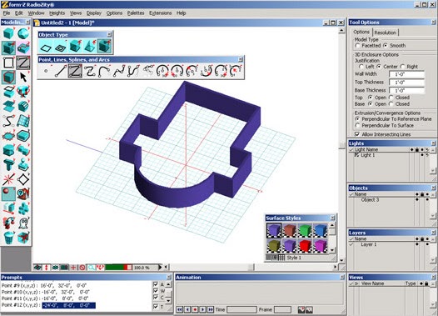Screen dimensions: 438x316
Task: Select the T-shaped solid tool
Action: 8,164
